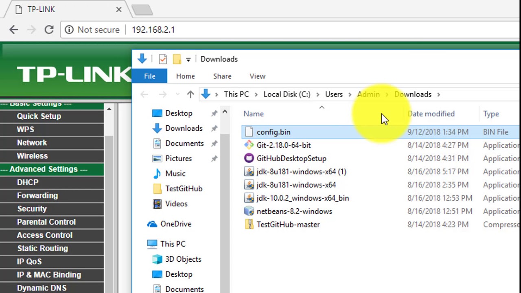Click the Videos icon in navigation pane

point(157,203)
